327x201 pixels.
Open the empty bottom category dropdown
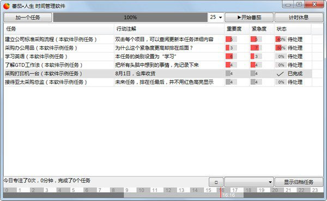[x=249, y=182]
